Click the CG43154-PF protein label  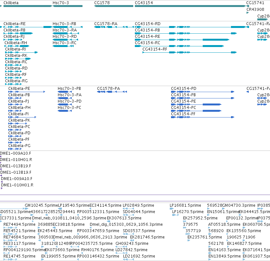coord(183,114)
